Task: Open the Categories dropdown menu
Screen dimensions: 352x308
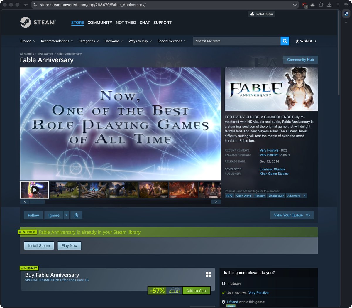Action: point(89,41)
